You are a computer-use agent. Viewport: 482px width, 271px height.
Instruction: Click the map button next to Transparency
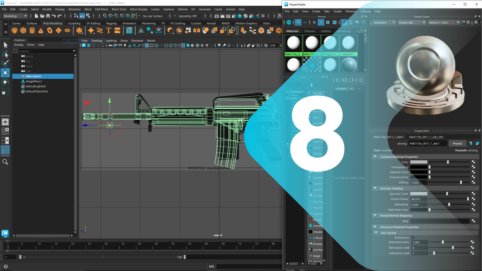tap(473, 167)
